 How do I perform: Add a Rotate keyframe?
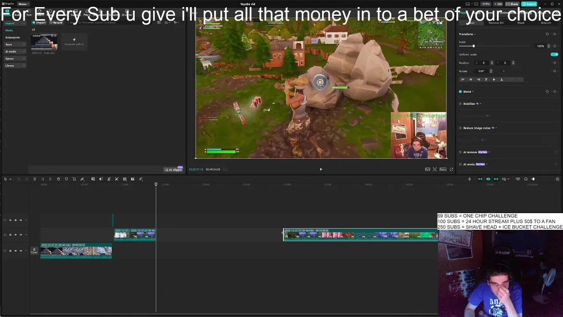point(555,71)
